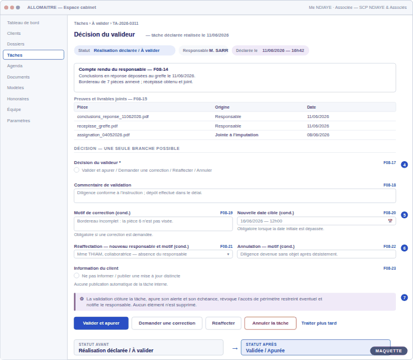Screen dimensions: 413x360
Task: Click Date column header
Action: tap(312, 107)
